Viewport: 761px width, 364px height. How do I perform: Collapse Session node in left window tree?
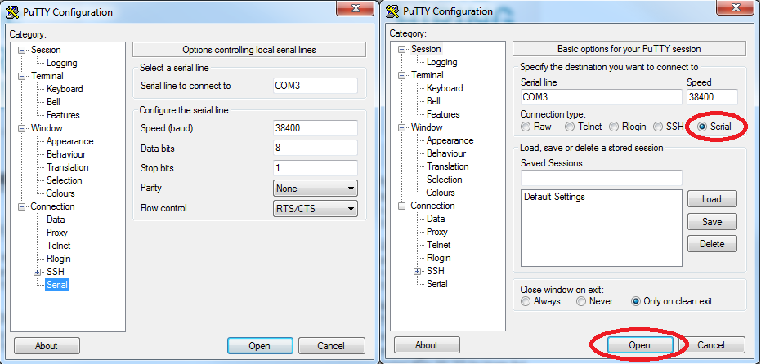pyautogui.click(x=21, y=50)
